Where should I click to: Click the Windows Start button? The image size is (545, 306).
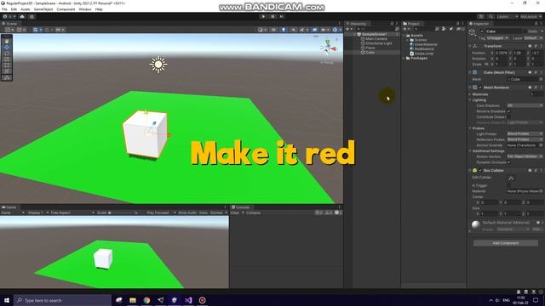7,300
